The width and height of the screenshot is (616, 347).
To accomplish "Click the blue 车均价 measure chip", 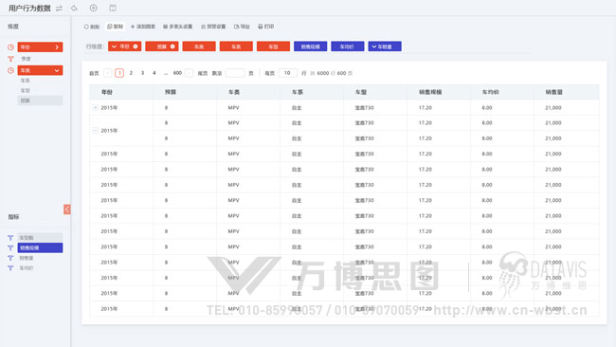I will [x=348, y=46].
